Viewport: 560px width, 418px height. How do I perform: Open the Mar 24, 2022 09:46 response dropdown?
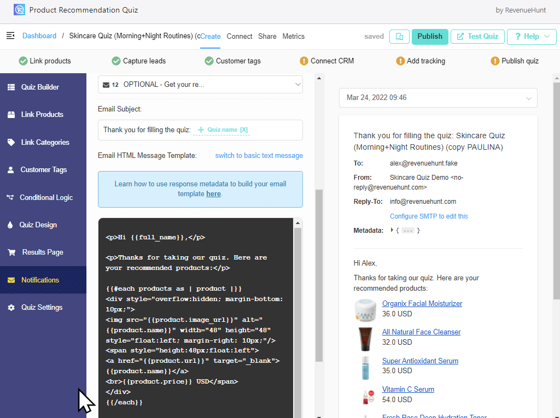[x=438, y=98]
